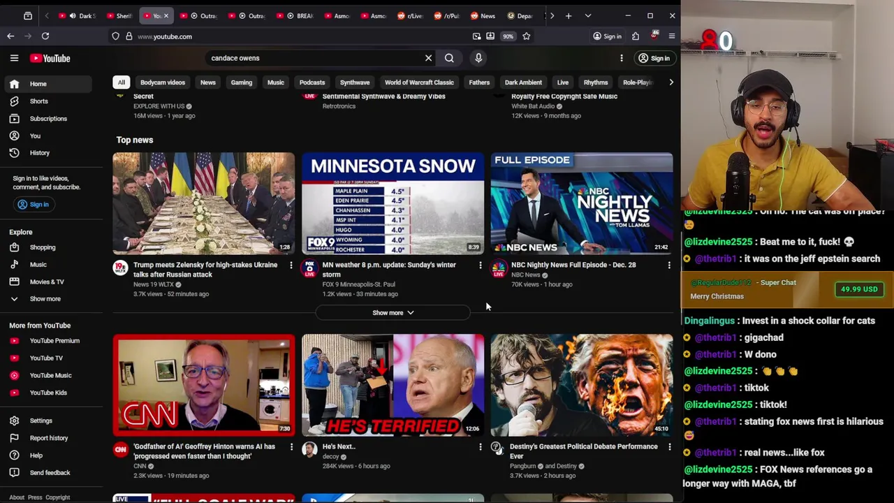List all tabs dropdown arrow
Viewport: 894px width, 503px height.
click(588, 15)
